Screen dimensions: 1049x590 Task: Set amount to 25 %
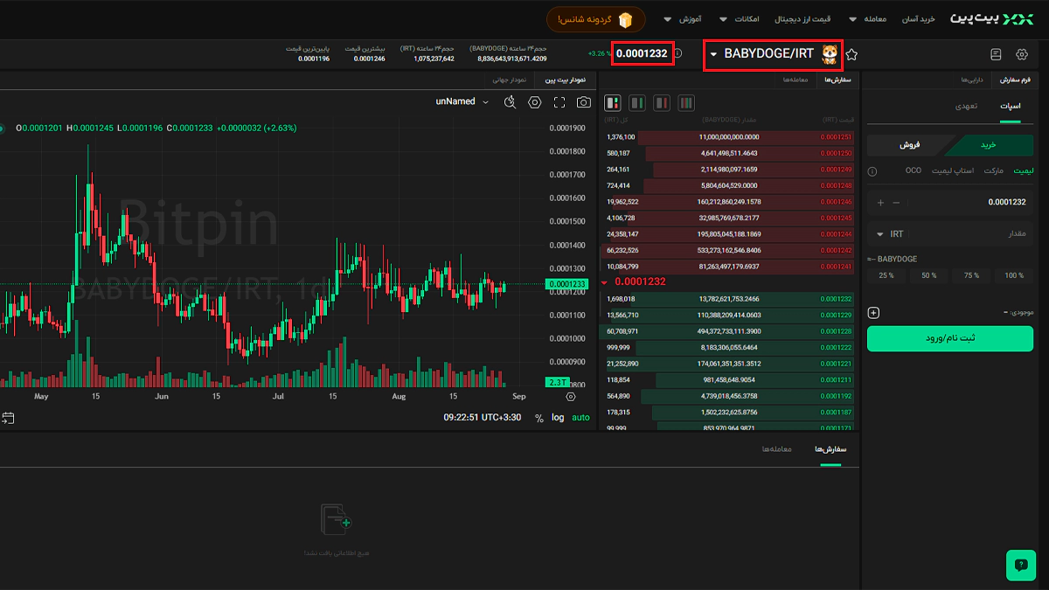(886, 275)
